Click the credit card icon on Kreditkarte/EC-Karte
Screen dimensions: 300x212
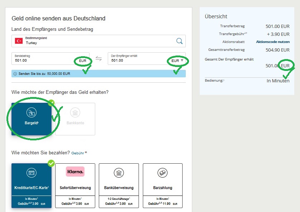pos(32,173)
